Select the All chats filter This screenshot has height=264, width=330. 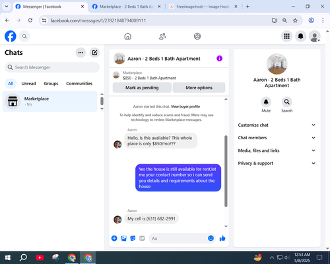pos(11,84)
